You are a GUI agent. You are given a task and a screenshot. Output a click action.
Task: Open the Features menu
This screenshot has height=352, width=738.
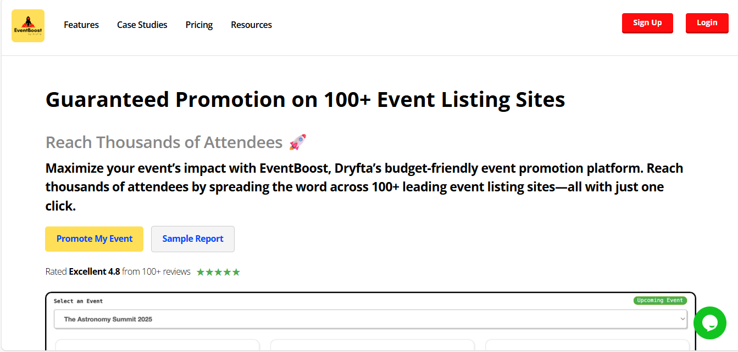81,25
